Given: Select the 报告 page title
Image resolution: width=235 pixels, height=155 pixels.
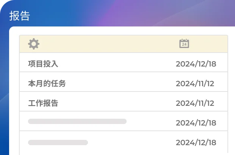Looking at the screenshot, I should [x=20, y=16].
